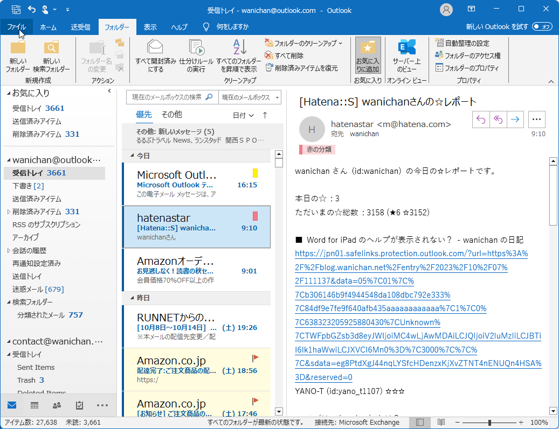Open the safelinks blog.wanichan.net hyperlink

(x=418, y=315)
